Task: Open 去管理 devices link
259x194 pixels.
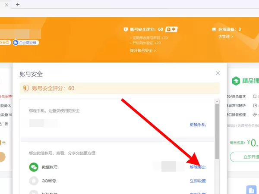Action: coord(226,37)
